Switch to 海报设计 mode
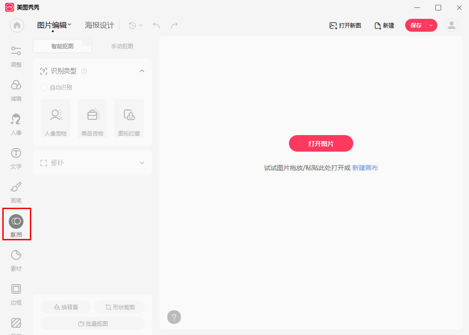 tap(99, 25)
